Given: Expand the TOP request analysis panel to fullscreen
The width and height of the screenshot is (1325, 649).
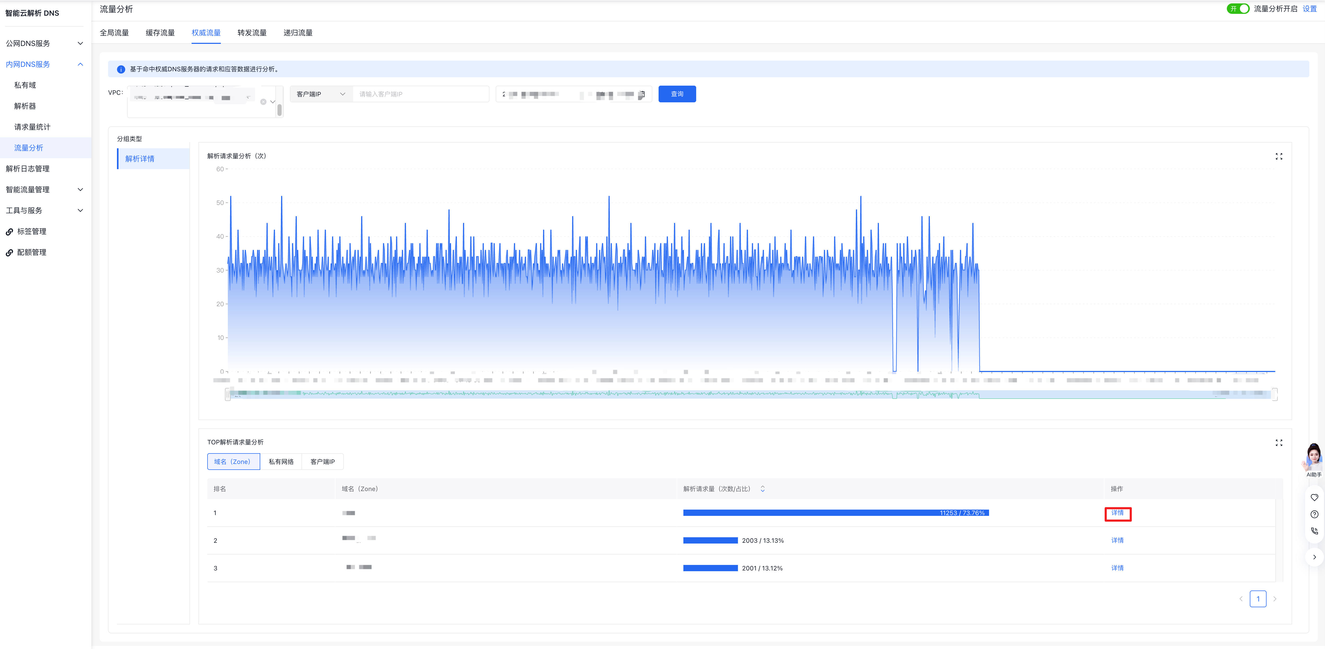Looking at the screenshot, I should point(1279,443).
